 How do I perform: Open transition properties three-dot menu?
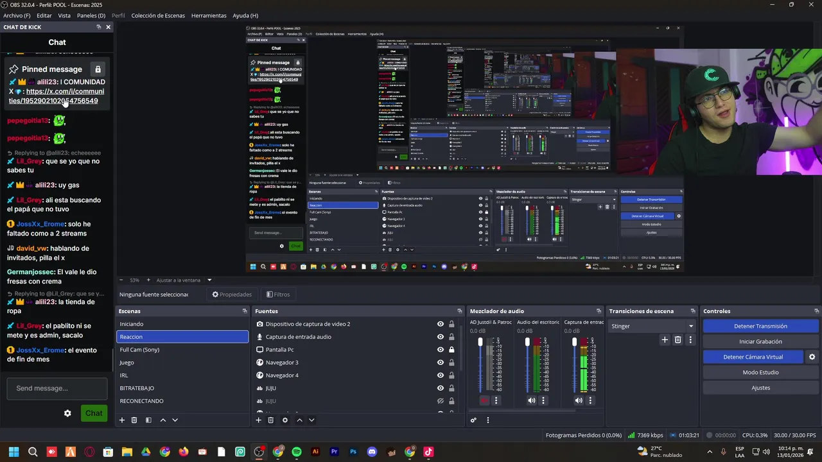[690, 340]
